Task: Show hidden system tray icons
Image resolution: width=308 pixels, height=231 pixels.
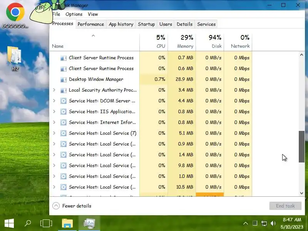Action: pos(245,223)
